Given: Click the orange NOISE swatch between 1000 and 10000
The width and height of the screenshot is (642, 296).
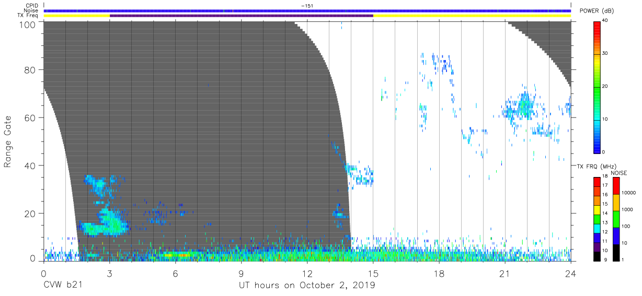Looking at the screenshot, I should coord(616,203).
